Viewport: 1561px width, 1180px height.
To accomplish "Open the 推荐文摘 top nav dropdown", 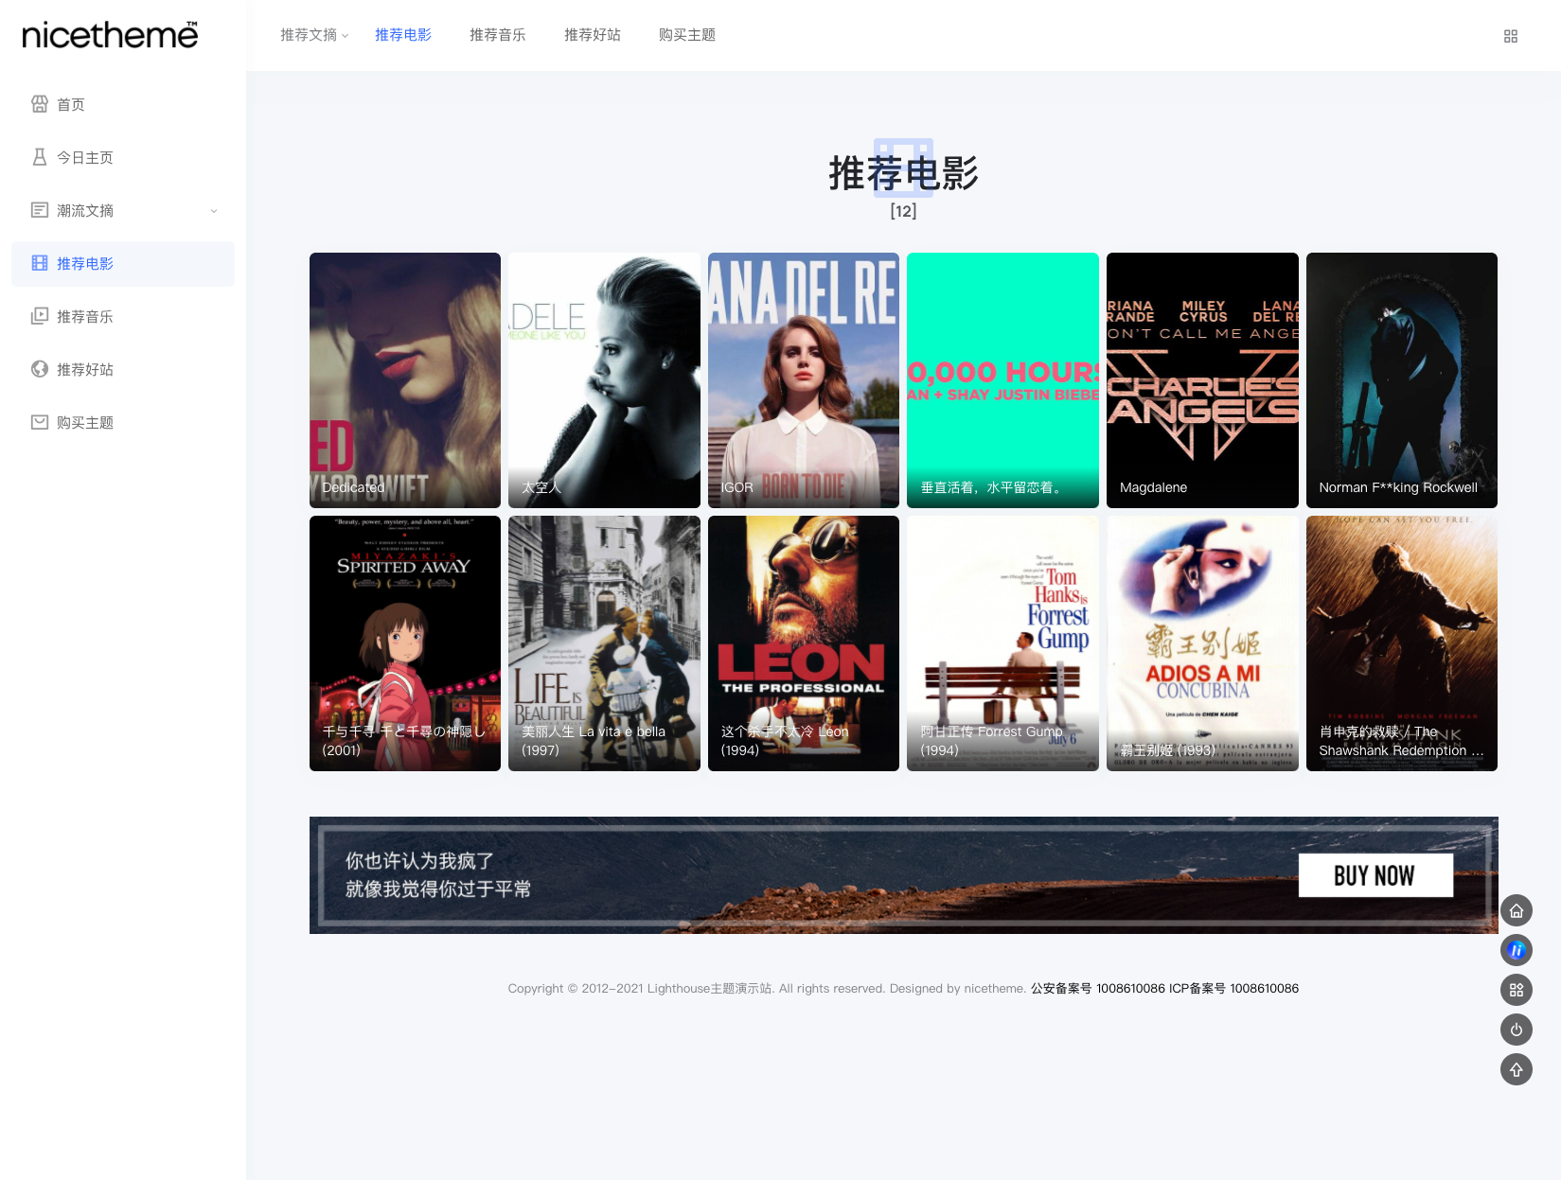I will coord(314,35).
